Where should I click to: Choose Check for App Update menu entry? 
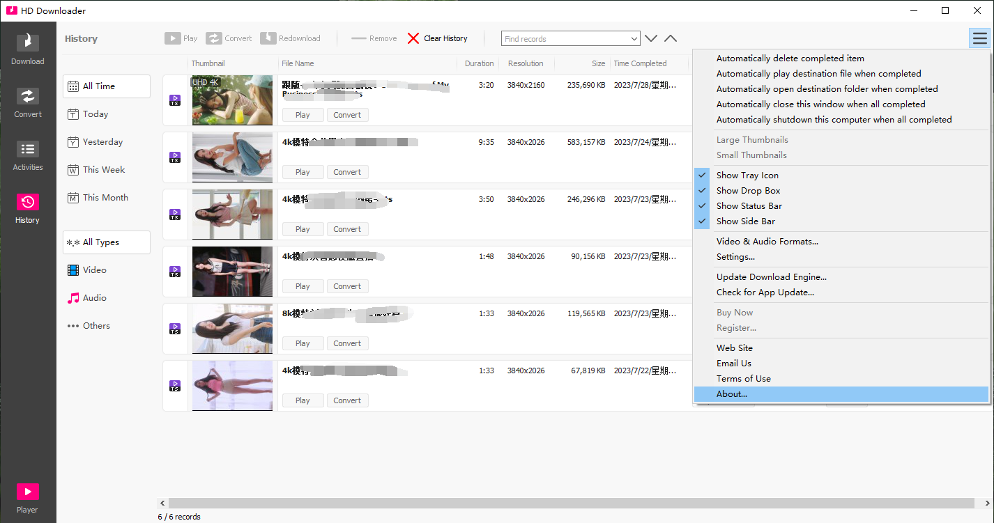pos(765,292)
